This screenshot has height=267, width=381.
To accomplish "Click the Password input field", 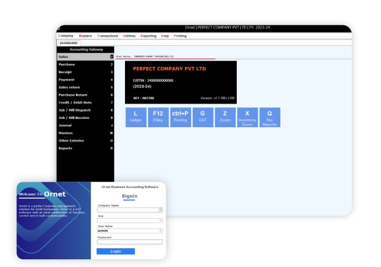I will tap(129, 242).
